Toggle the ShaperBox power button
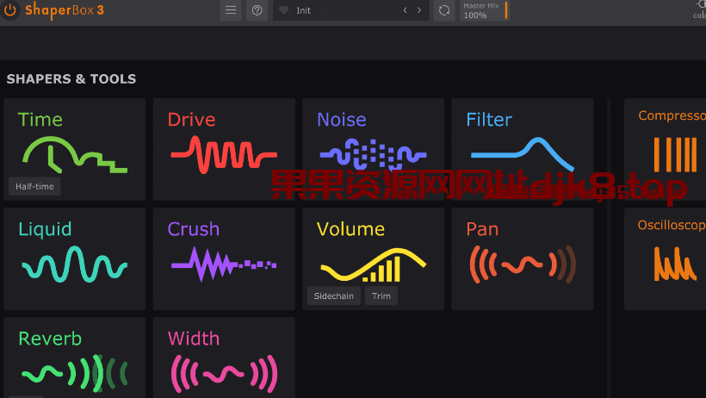Viewport: 706px width, 398px height. 10,10
